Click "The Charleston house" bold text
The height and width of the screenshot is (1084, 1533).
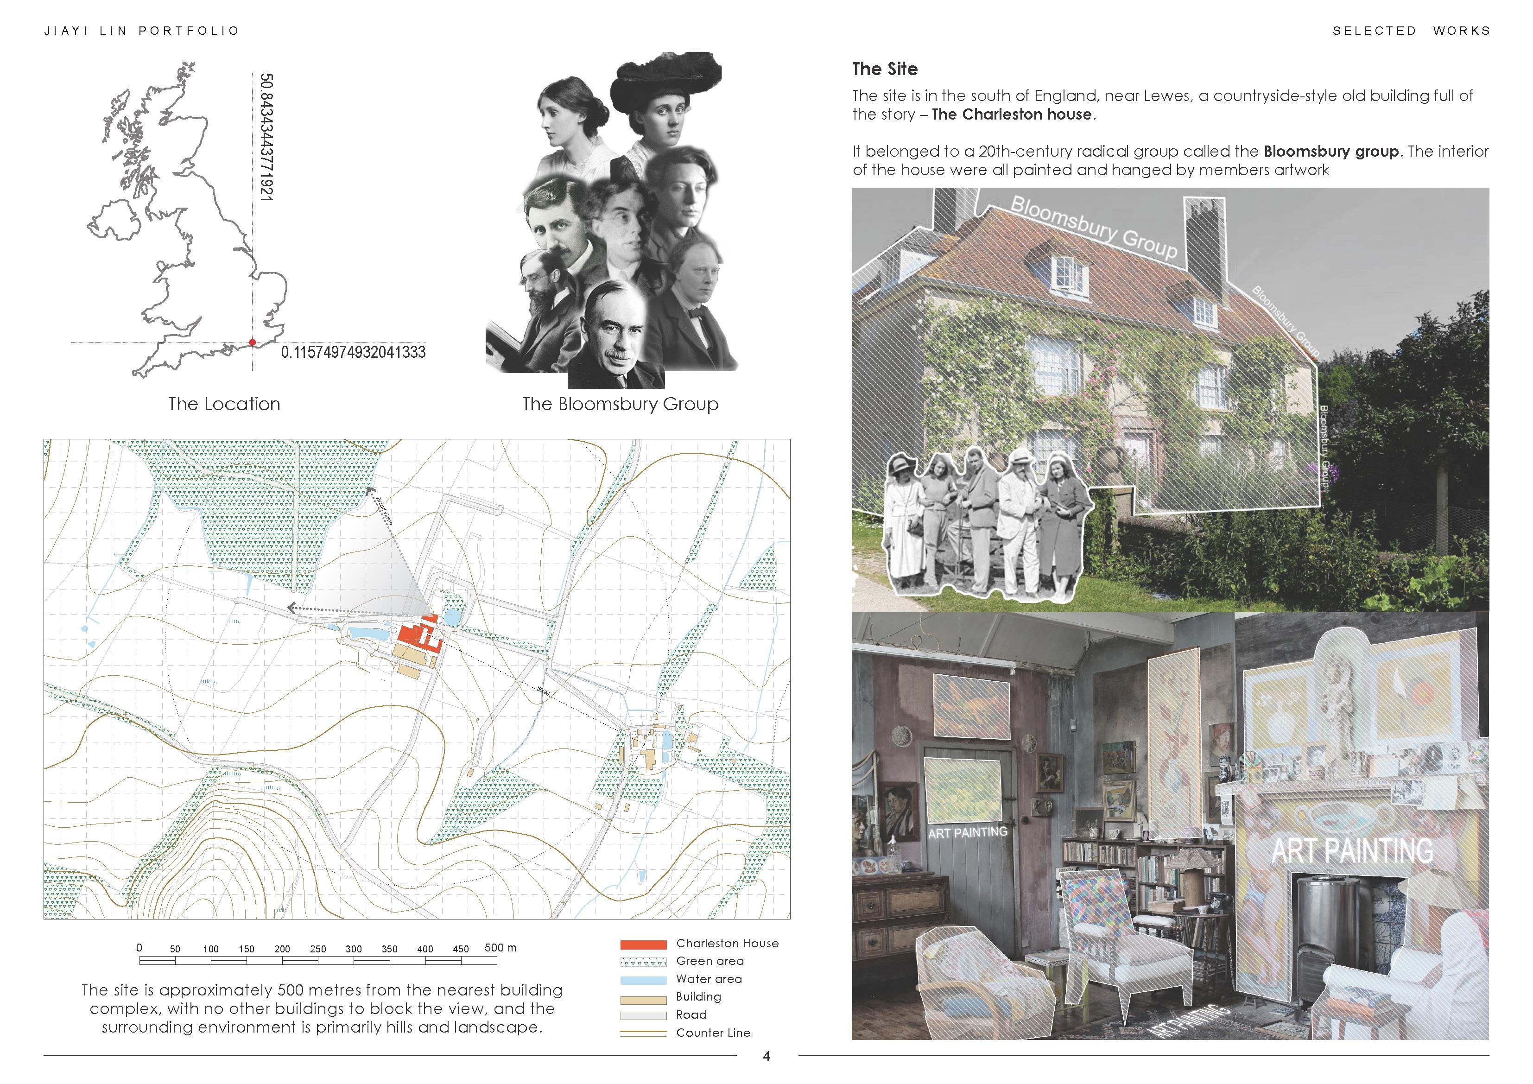(x=1012, y=114)
